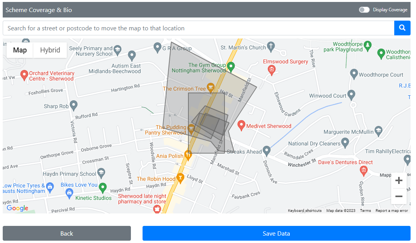Click the Woodthorpe park Playground pin

pos(367,46)
